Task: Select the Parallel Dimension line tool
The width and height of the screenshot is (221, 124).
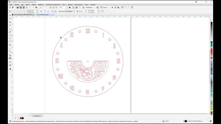Action: click(x=10, y=48)
